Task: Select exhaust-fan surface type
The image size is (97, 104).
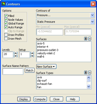Action: [x=62, y=84]
